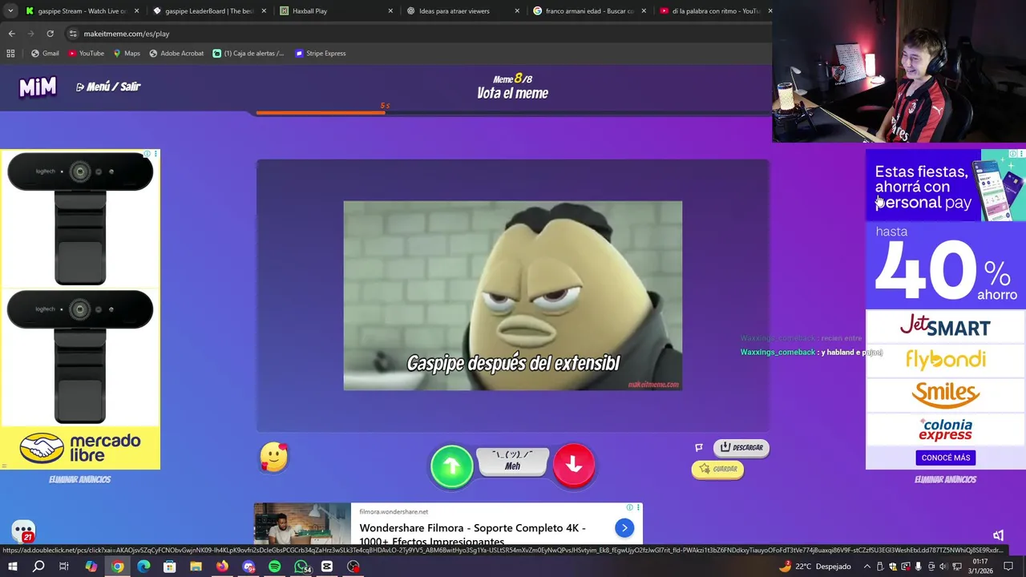Image resolution: width=1026 pixels, height=577 pixels.
Task: Expand the Chrome tab search dropdown
Action: (10, 11)
